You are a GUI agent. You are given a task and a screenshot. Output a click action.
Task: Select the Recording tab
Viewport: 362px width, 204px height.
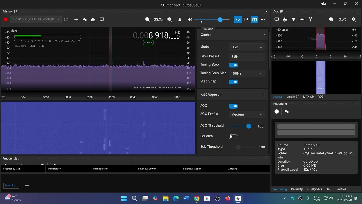coord(280,189)
